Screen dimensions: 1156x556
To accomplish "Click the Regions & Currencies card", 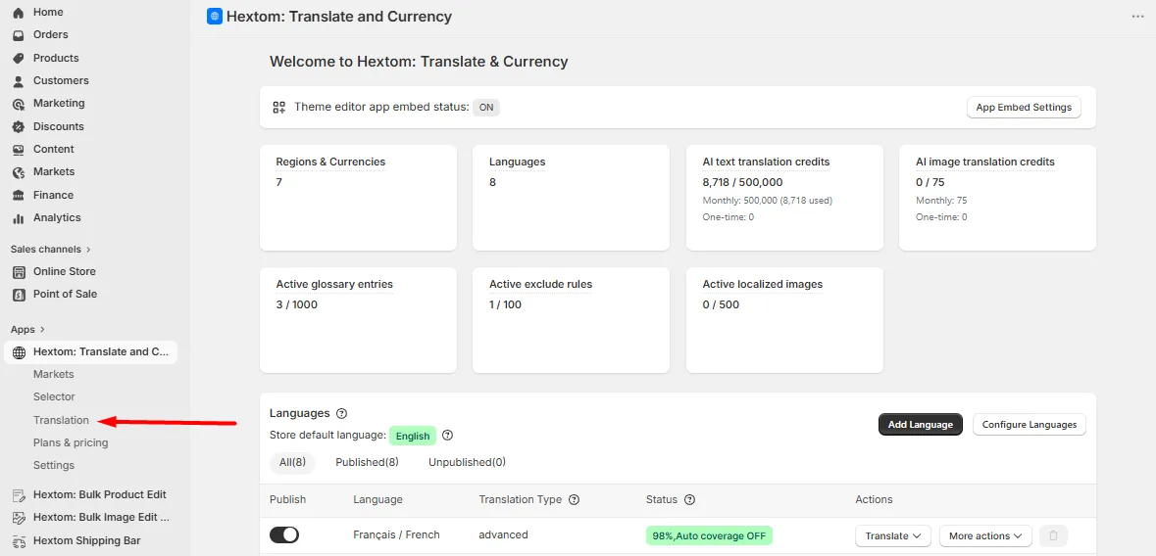I will [x=358, y=198].
